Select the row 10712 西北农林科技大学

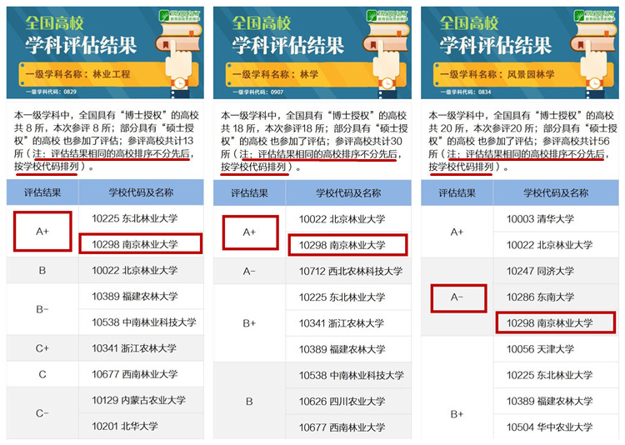(x=351, y=271)
